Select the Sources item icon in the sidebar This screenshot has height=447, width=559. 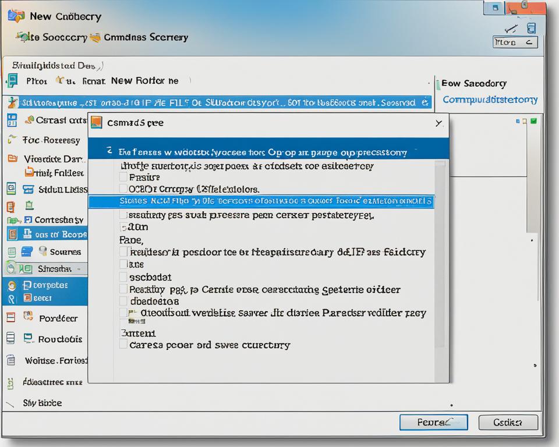click(x=43, y=252)
